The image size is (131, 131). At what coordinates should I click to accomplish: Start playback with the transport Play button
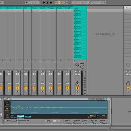tap(44, 3)
